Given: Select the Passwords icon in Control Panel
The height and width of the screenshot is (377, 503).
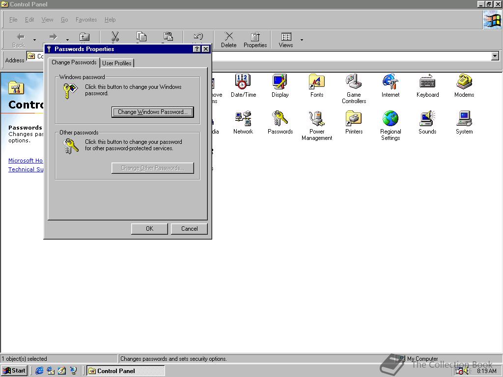Looking at the screenshot, I should [280, 122].
